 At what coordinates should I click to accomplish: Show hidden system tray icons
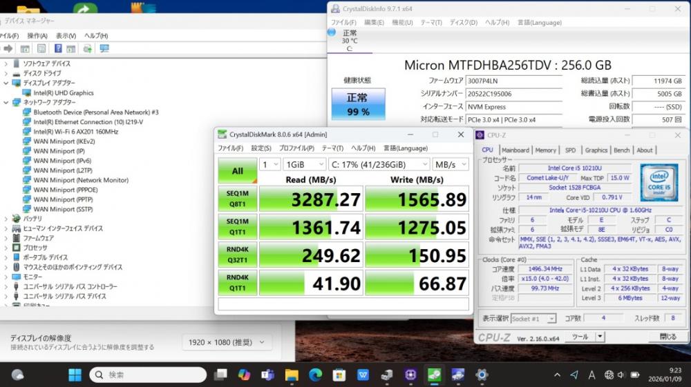[556, 375]
